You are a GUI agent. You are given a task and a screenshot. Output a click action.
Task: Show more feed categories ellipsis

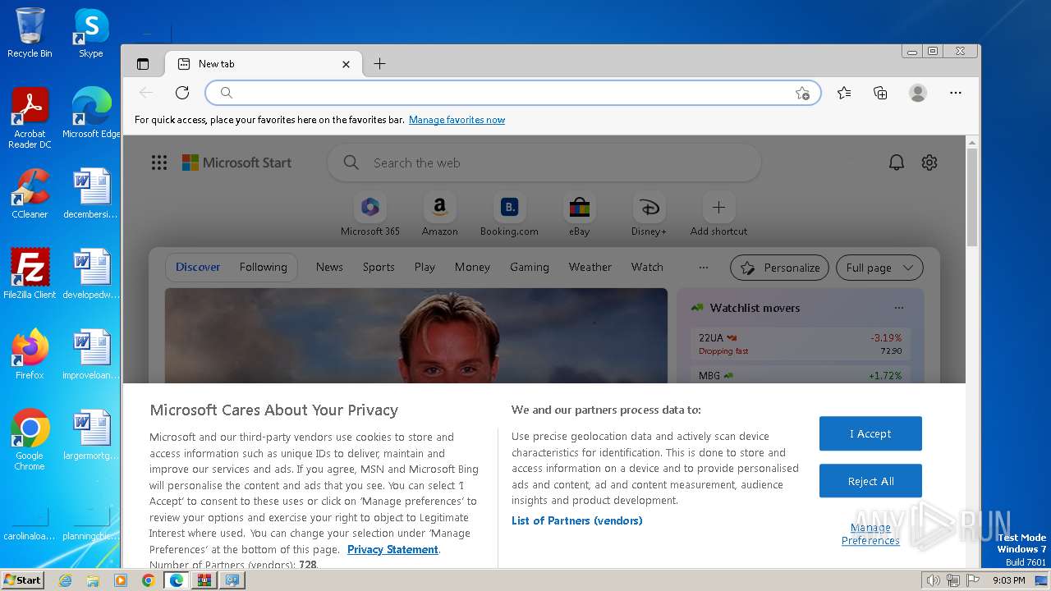click(703, 267)
